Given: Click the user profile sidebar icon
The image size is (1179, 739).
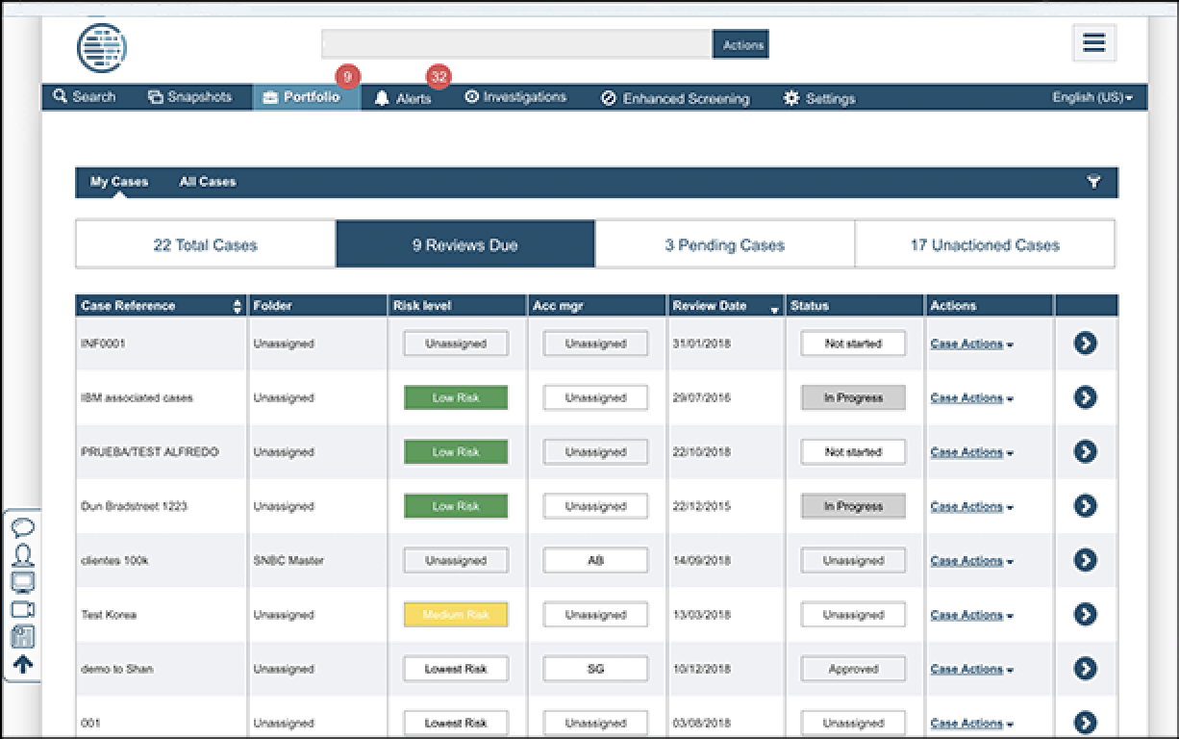Looking at the screenshot, I should (x=23, y=554).
